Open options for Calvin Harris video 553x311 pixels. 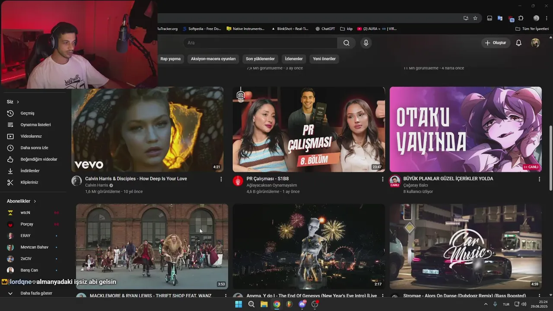(x=221, y=179)
